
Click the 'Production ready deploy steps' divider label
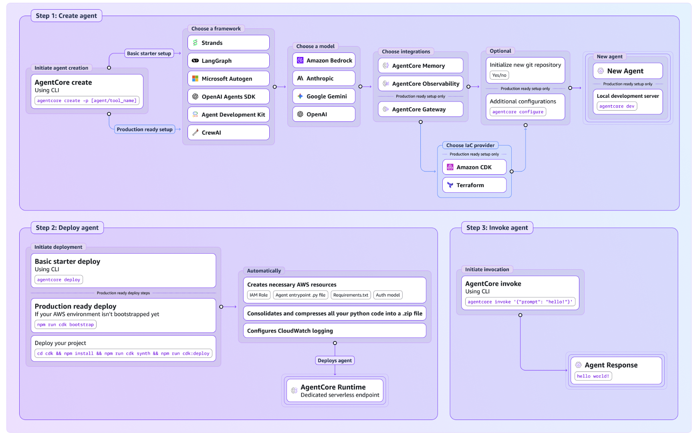pyautogui.click(x=123, y=293)
